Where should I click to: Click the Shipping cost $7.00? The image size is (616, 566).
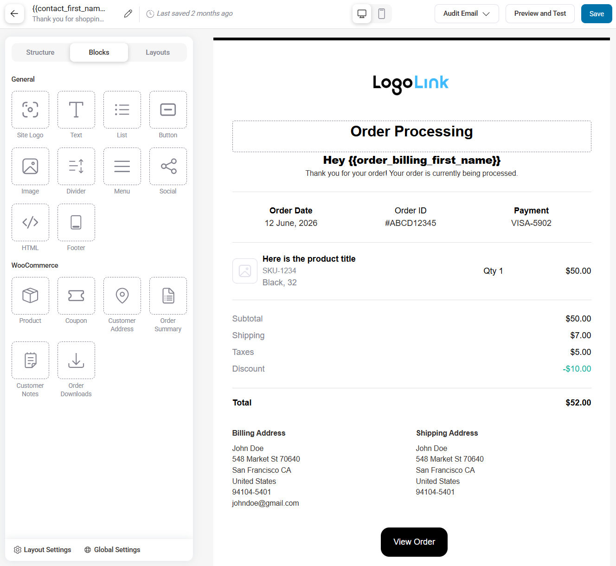[x=580, y=335]
